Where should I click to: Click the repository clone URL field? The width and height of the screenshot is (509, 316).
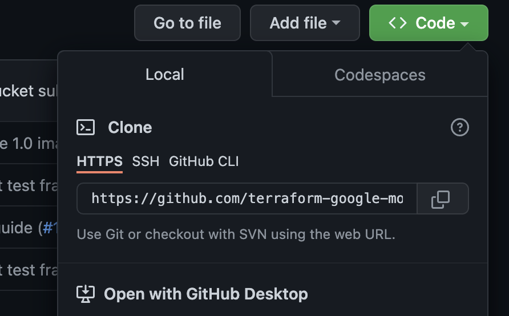coord(247,198)
